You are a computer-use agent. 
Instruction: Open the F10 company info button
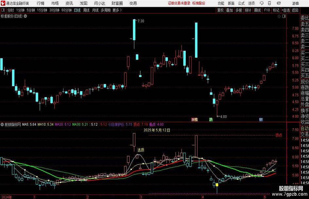coord(267,10)
